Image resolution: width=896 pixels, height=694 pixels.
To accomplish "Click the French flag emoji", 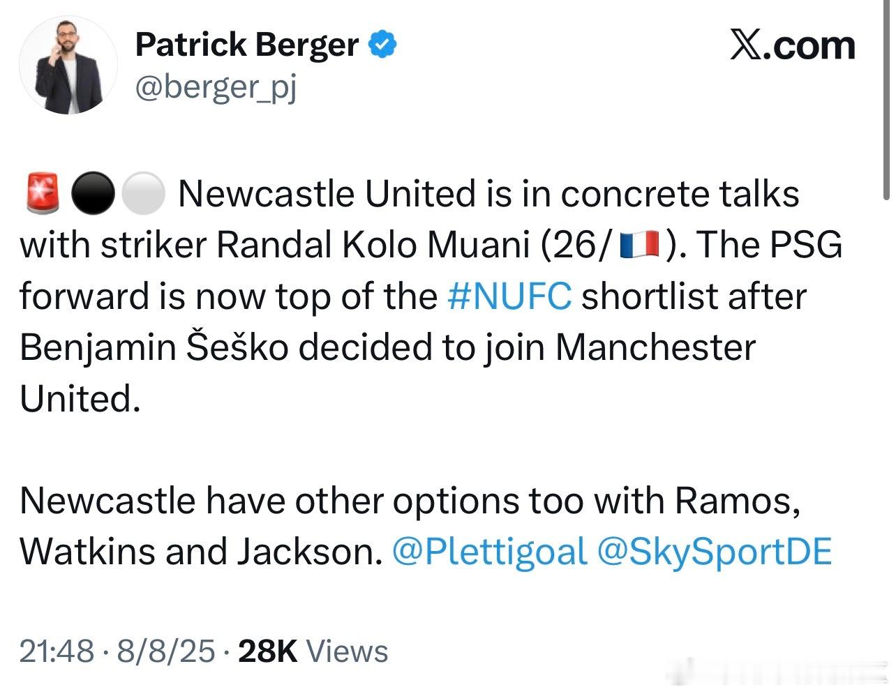I will click(x=640, y=246).
